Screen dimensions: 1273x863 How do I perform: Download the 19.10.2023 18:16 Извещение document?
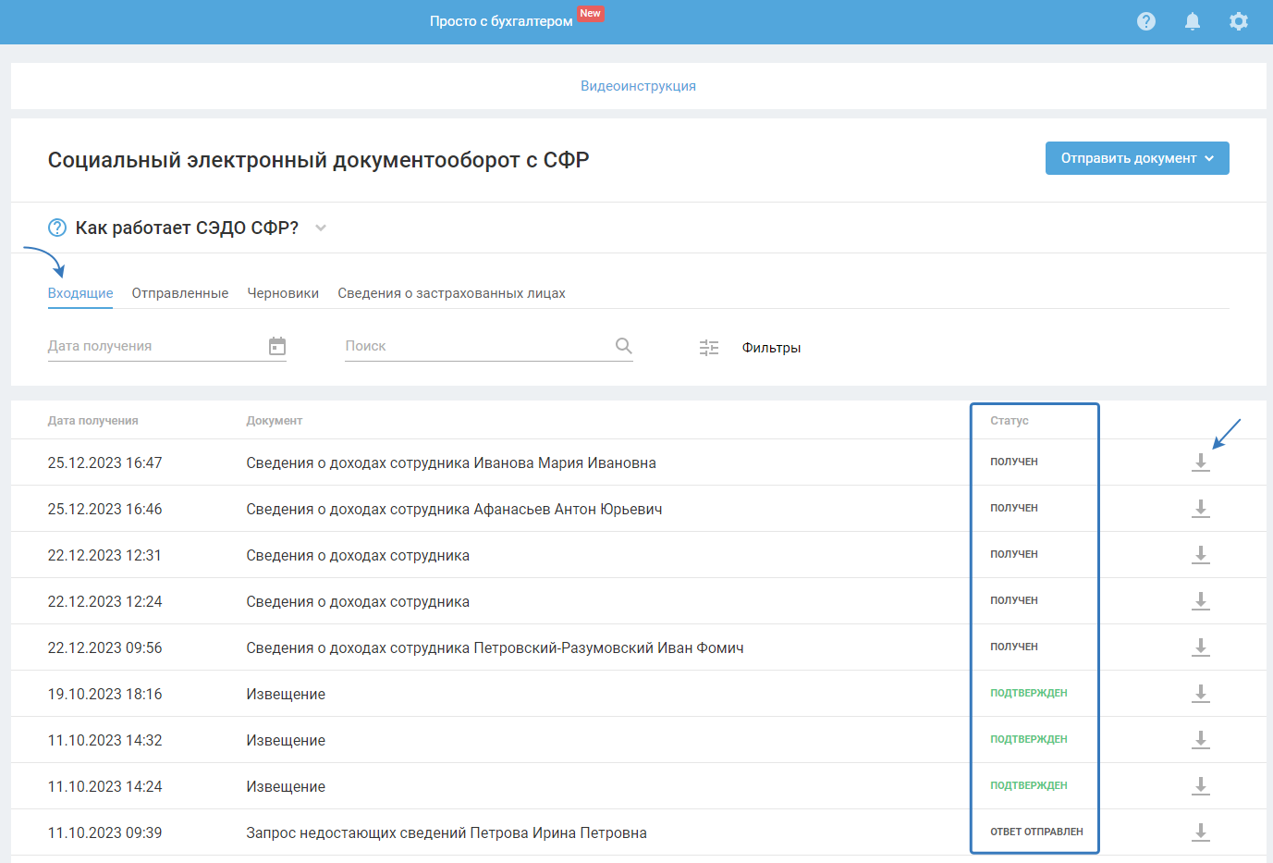pos(1200,694)
